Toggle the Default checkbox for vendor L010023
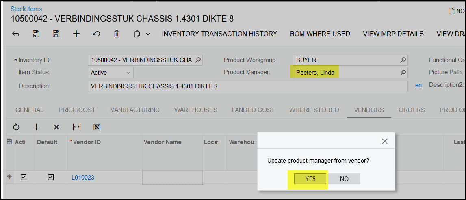The width and height of the screenshot is (466, 200). (x=51, y=177)
